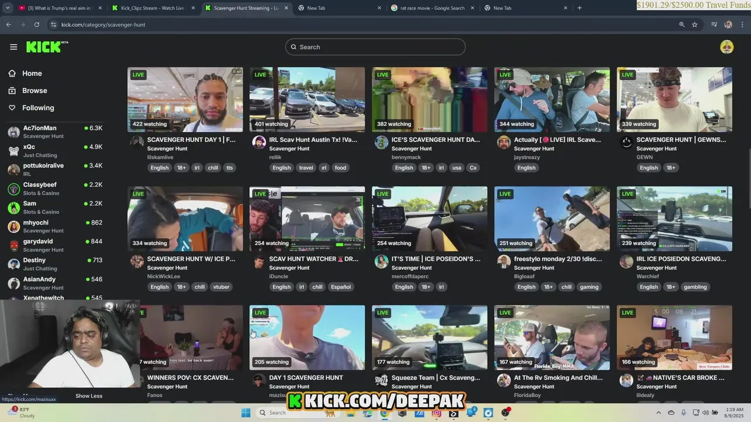Click the Cx tag under bennymack stream
This screenshot has width=751, height=422.
(473, 168)
